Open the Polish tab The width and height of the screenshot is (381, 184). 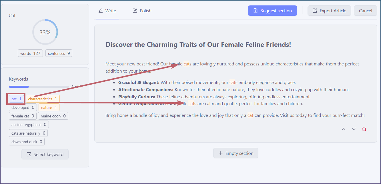142,11
